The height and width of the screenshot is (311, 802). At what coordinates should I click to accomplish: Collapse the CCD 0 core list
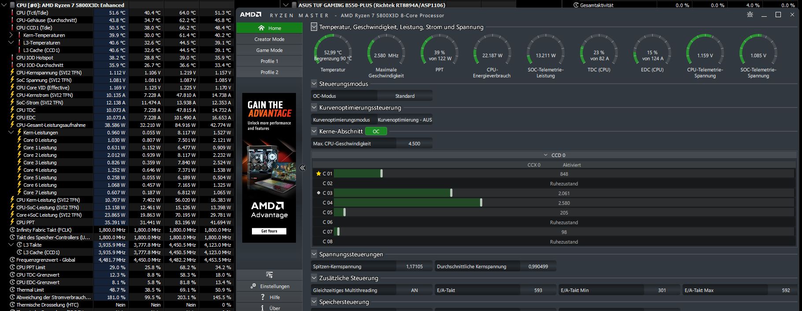(x=546, y=155)
